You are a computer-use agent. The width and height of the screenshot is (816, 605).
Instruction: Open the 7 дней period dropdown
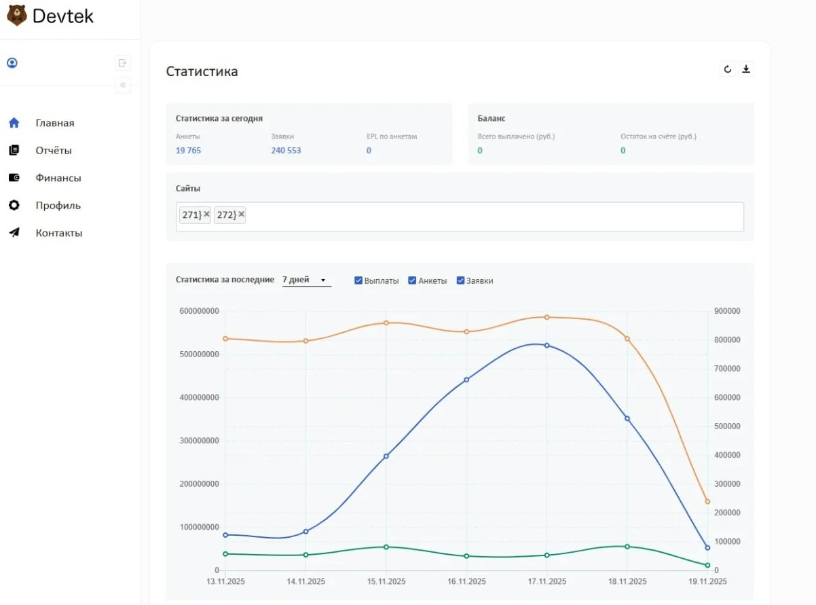click(306, 280)
